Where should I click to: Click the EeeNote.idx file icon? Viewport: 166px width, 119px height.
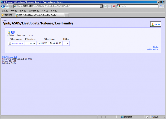pyautogui.click(x=10, y=43)
